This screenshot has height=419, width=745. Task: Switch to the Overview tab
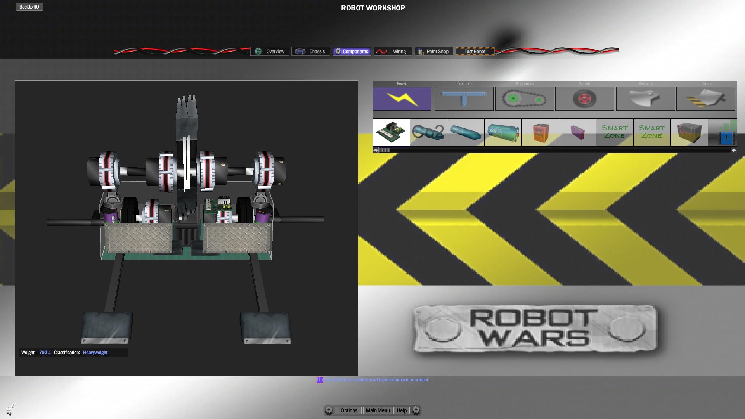coord(270,51)
